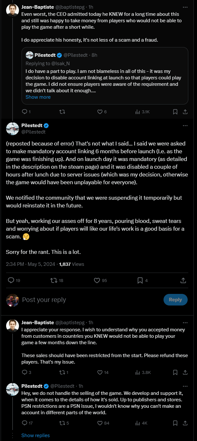Open Pilestedt's avatar on the main tweet
Image resolution: width=197 pixels, height=441 pixels.
point(13,128)
